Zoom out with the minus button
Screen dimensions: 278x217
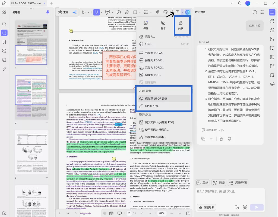pyautogui.click(x=172, y=213)
